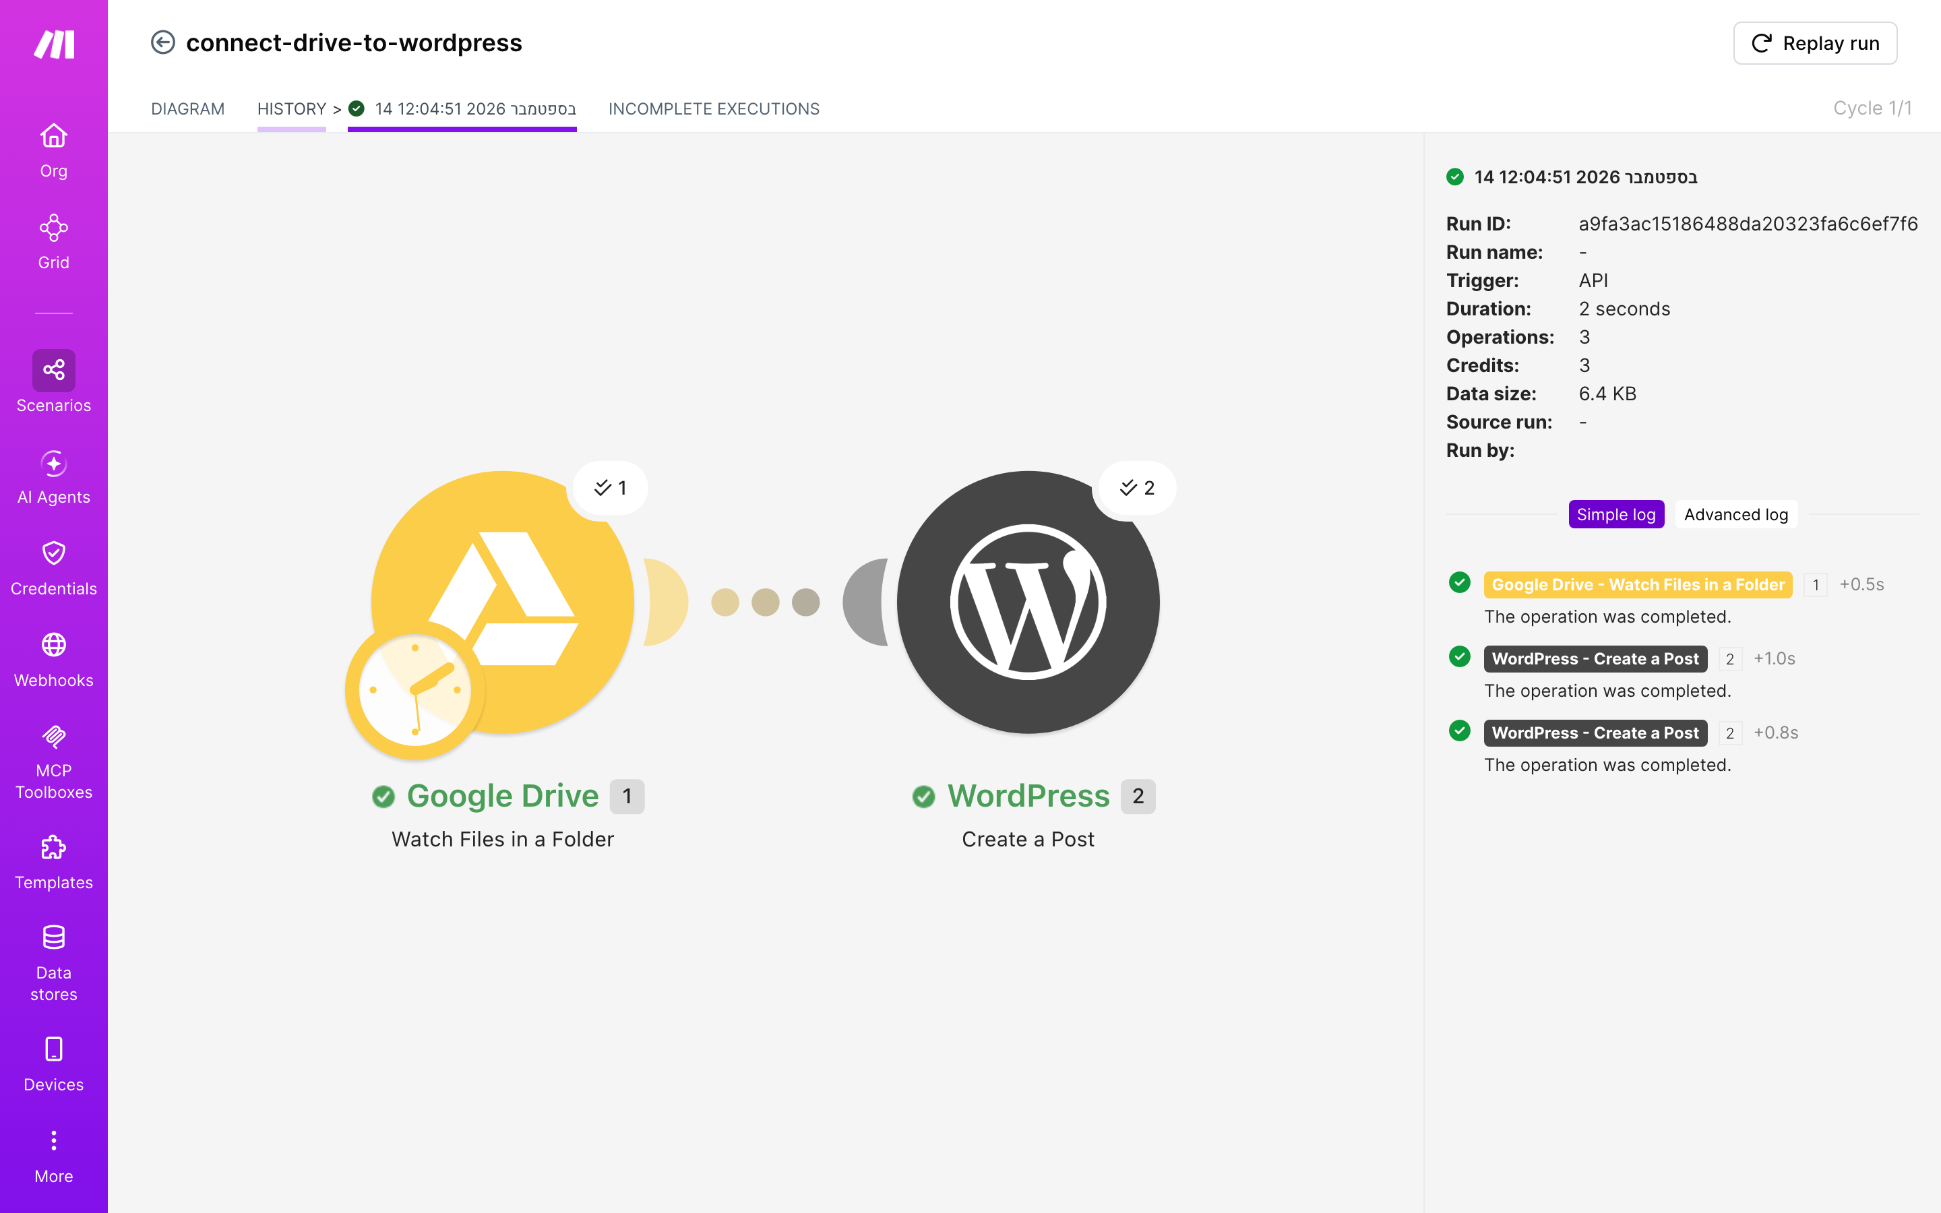
Task: Open the Webhooks section
Action: [x=54, y=660]
